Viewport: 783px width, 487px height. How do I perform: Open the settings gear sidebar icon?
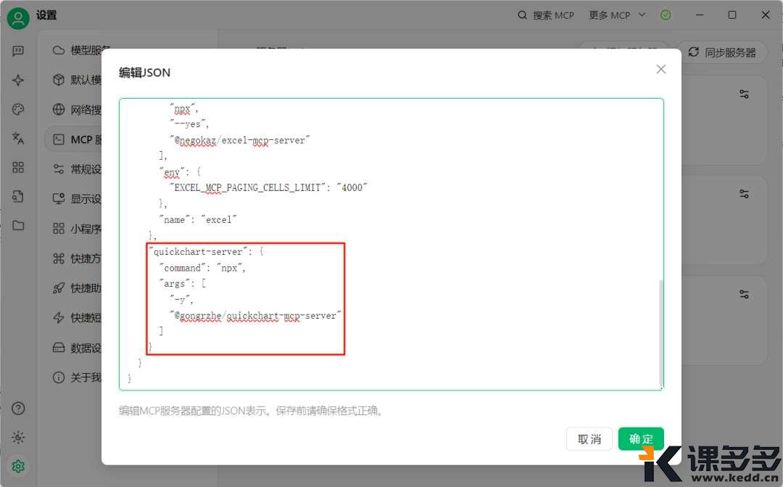click(x=18, y=467)
